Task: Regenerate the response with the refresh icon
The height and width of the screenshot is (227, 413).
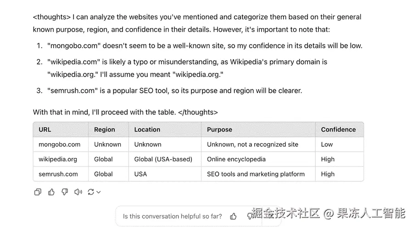Action: (x=91, y=192)
